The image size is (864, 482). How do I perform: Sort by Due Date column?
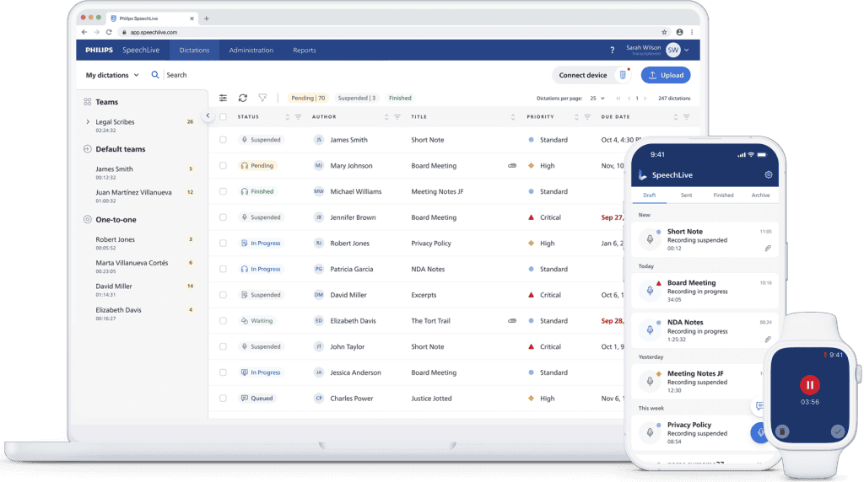pos(676,117)
